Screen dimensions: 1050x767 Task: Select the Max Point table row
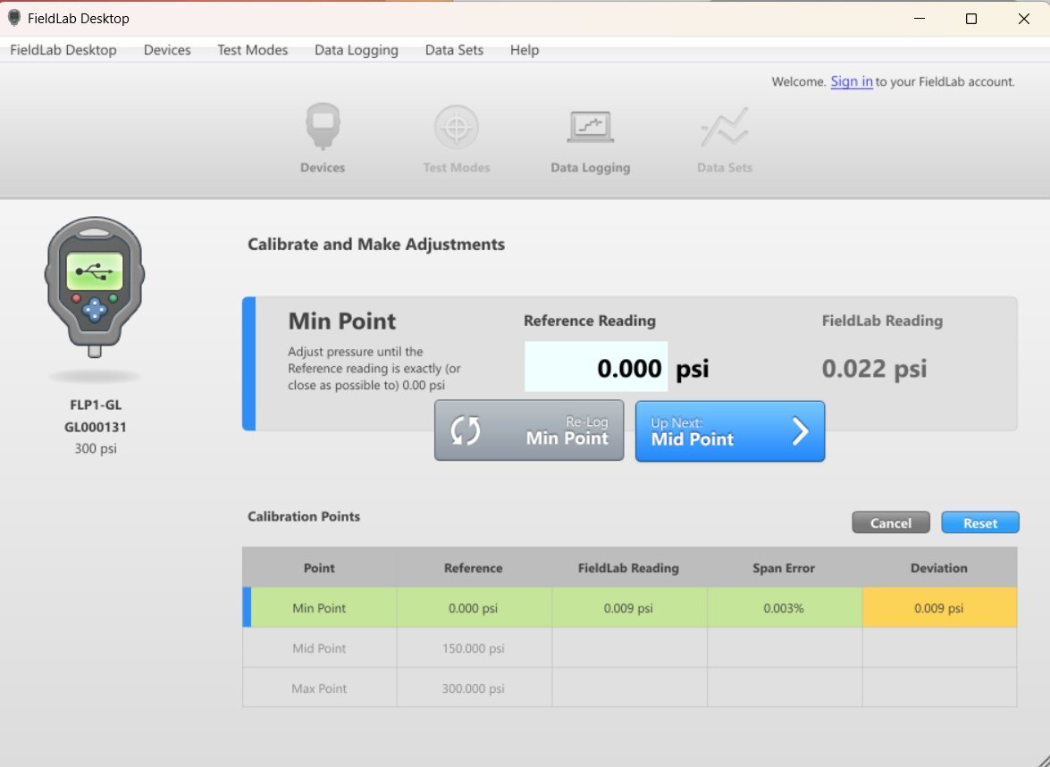(x=629, y=688)
